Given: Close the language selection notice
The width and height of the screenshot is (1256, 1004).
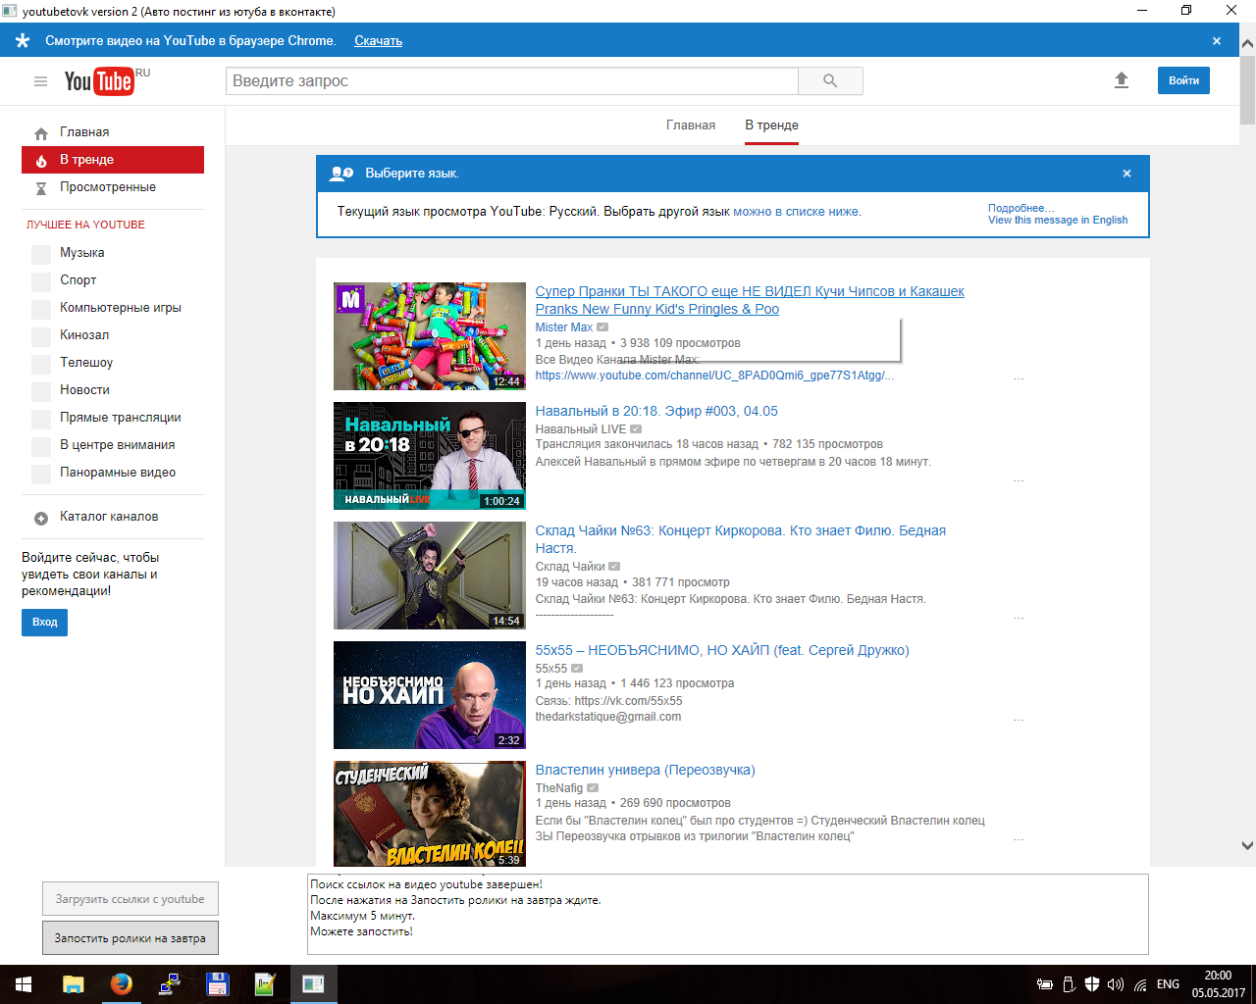Looking at the screenshot, I should (1126, 174).
